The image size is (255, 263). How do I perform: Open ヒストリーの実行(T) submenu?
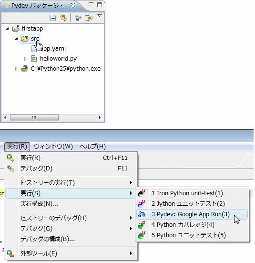tap(71, 183)
